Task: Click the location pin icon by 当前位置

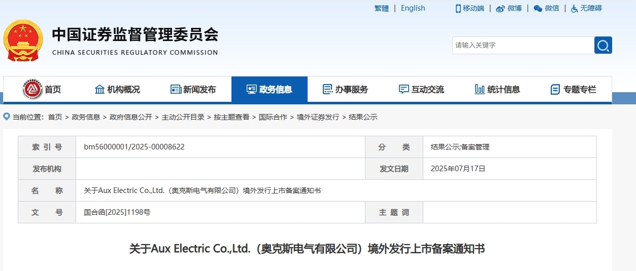Action: 7,117
